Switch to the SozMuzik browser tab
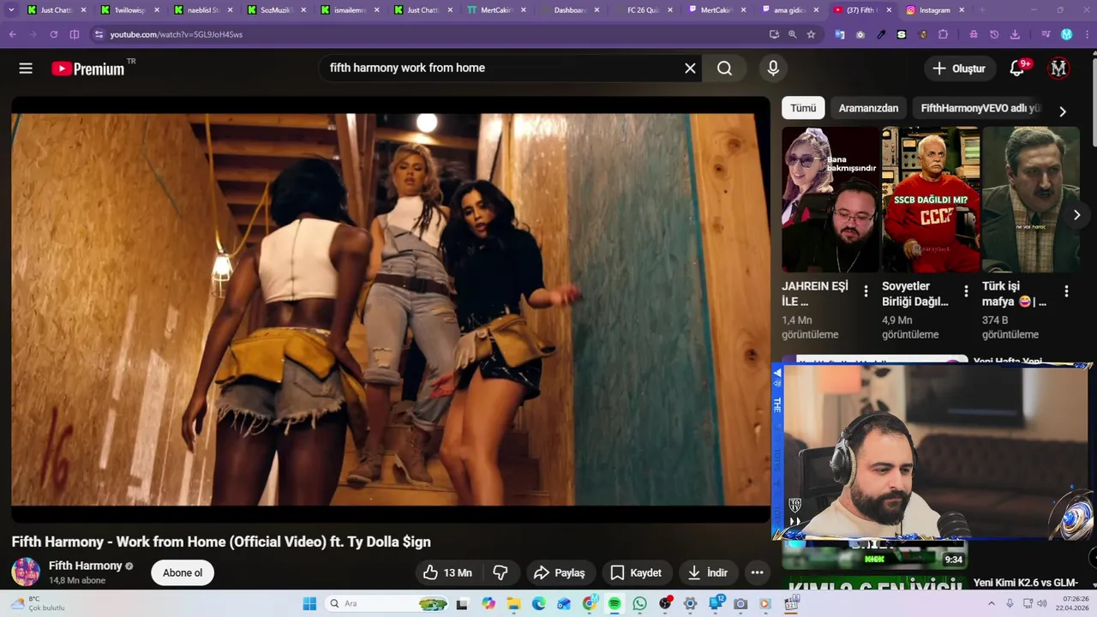The width and height of the screenshot is (1097, 617). click(x=275, y=10)
